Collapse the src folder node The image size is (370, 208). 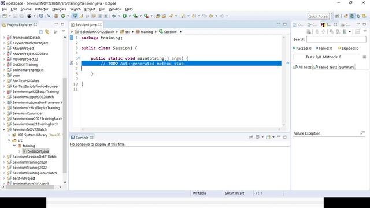point(9,140)
